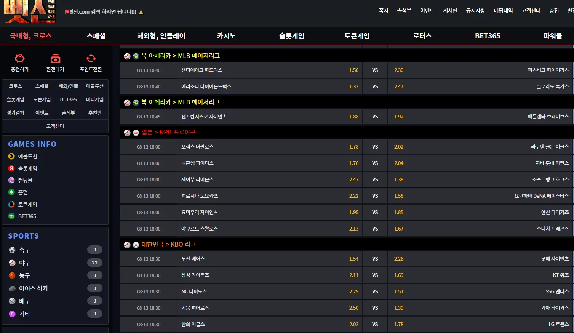Switch to 해외형, 인플레이 tab
The height and width of the screenshot is (333, 574).
161,36
